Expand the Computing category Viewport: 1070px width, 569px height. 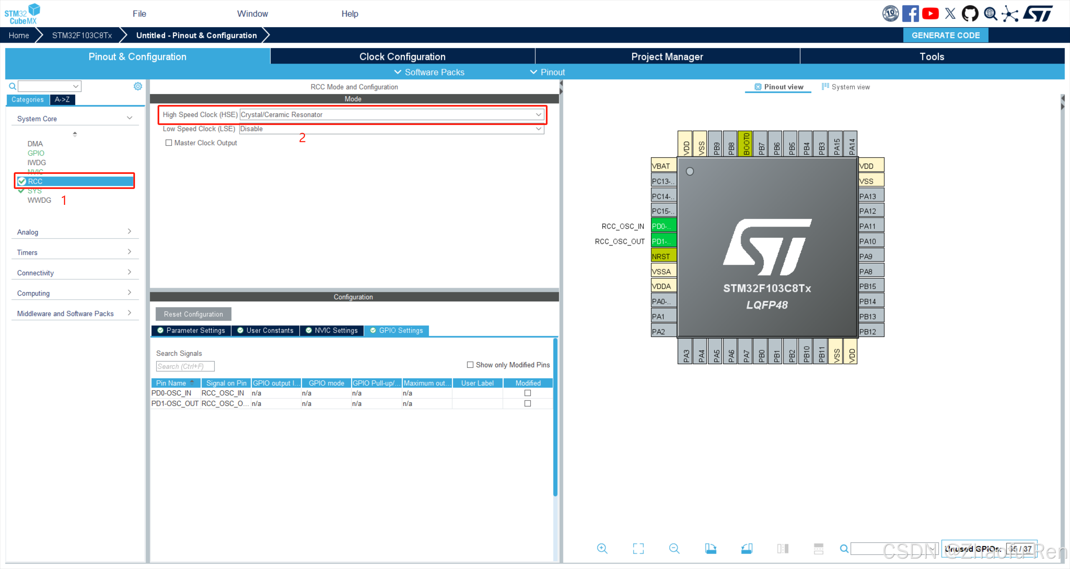click(75, 293)
